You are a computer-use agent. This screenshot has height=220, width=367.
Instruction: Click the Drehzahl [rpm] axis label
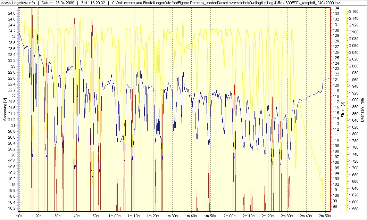tap(362, 109)
